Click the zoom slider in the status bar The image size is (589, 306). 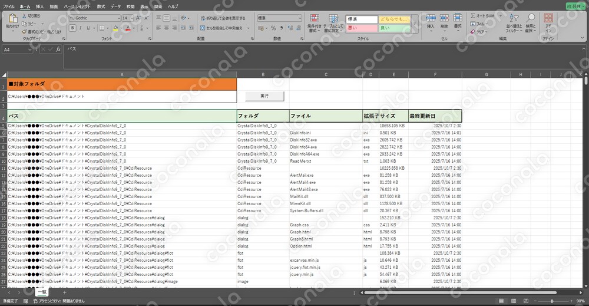point(552,301)
